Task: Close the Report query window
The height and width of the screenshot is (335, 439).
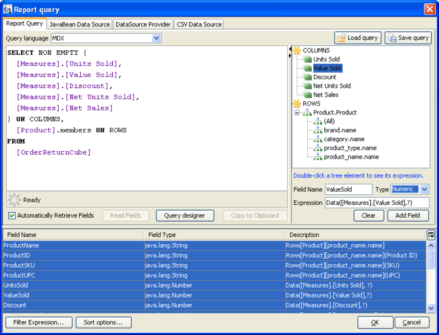Action: point(430,9)
